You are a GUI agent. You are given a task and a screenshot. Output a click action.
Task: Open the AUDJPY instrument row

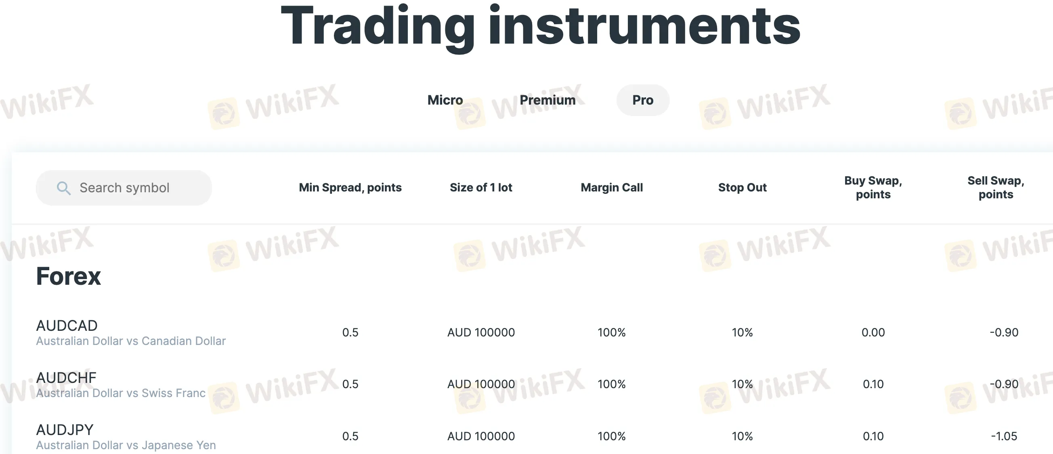coord(65,429)
